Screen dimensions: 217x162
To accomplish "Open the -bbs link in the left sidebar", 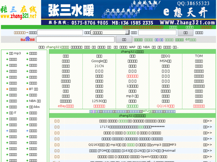I will coord(34,107).
